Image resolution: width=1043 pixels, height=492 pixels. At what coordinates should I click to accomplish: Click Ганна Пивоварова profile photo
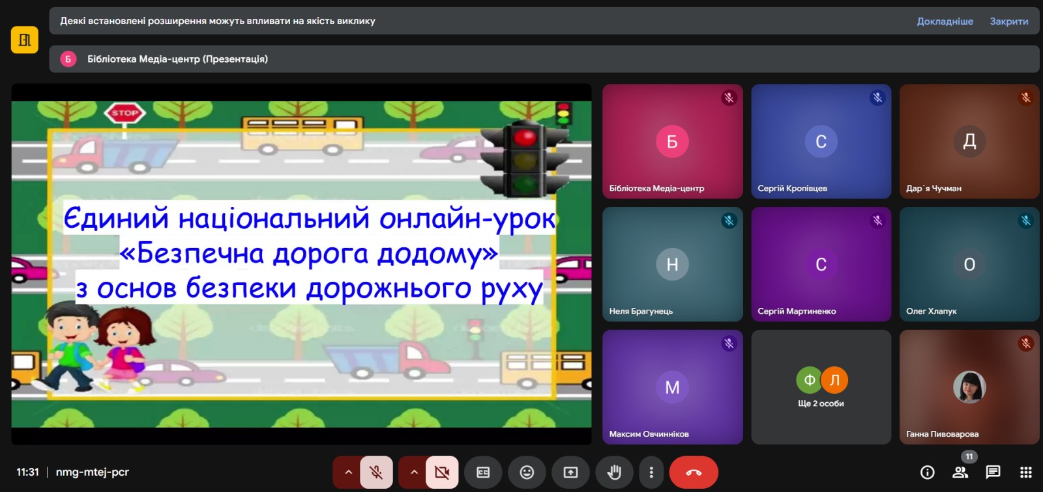969,387
